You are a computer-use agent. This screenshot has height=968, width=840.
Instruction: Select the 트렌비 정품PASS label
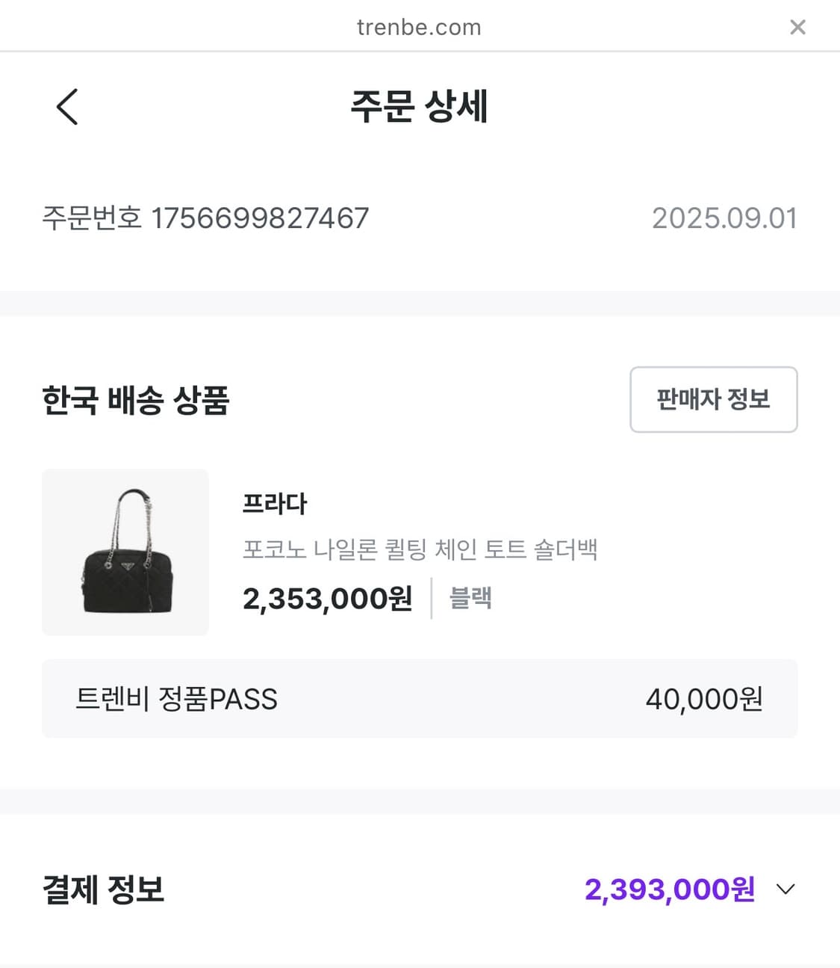point(176,700)
